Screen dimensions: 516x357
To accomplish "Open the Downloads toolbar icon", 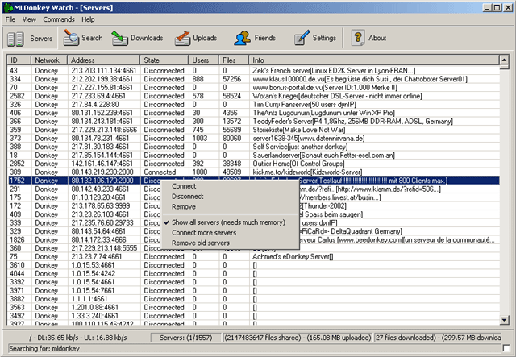I will [x=120, y=38].
